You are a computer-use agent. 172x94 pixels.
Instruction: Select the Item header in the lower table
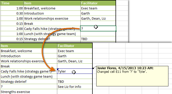tap(29, 46)
